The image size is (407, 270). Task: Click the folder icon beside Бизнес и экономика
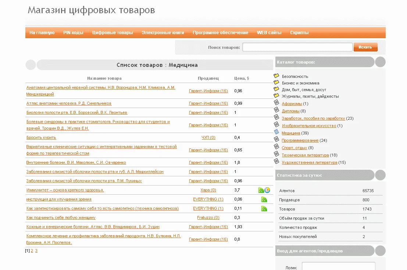point(276,82)
